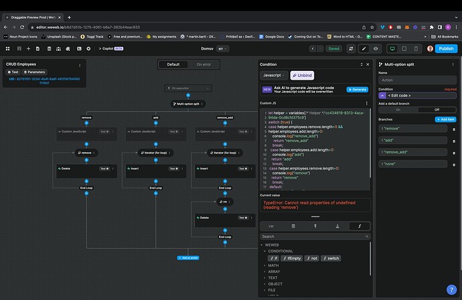Open the plugins puzzle-piece icon
This screenshot has height=300, width=462.
click(x=68, y=49)
